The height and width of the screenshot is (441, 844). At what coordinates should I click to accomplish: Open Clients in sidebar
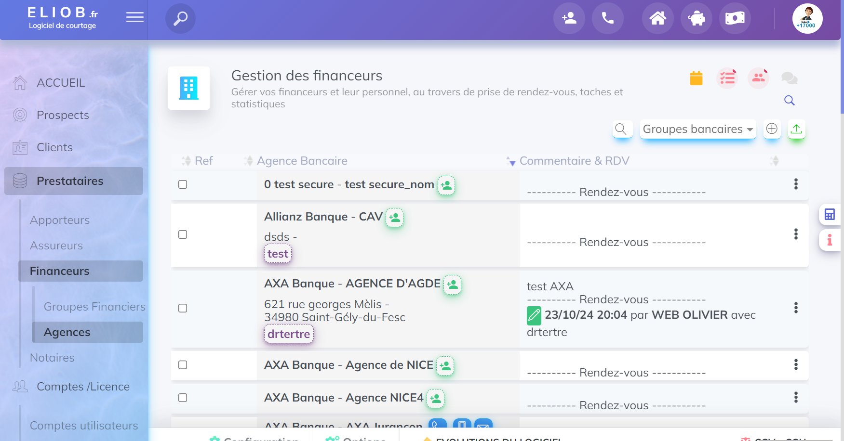(x=54, y=147)
